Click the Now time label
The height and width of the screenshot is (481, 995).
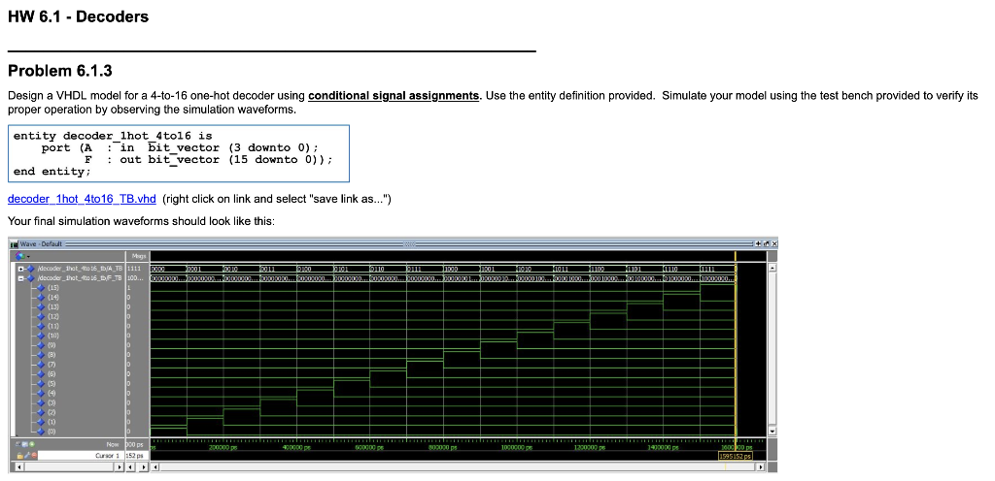click(x=113, y=444)
